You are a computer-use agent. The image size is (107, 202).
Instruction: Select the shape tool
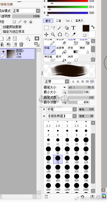(67, 28)
